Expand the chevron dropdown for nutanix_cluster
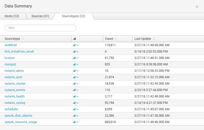 click(77, 84)
